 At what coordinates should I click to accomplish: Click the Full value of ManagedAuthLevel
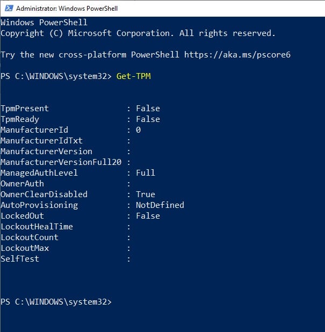[145, 173]
